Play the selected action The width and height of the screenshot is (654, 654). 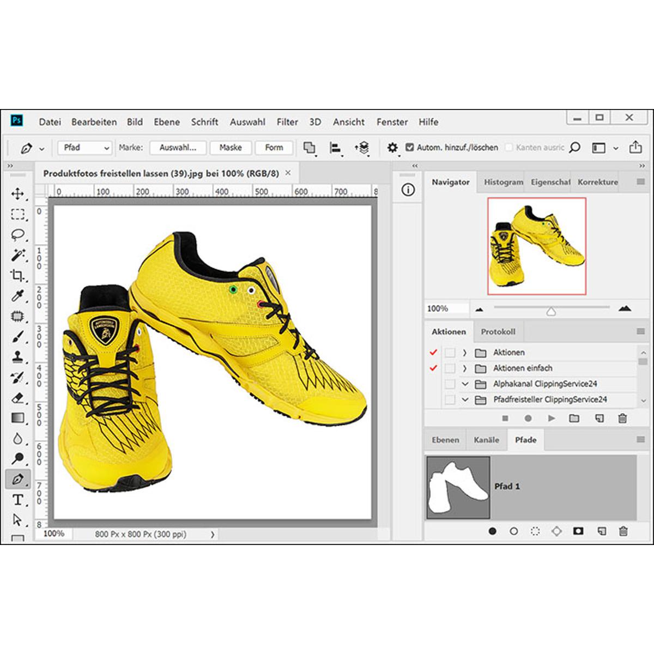coord(552,419)
